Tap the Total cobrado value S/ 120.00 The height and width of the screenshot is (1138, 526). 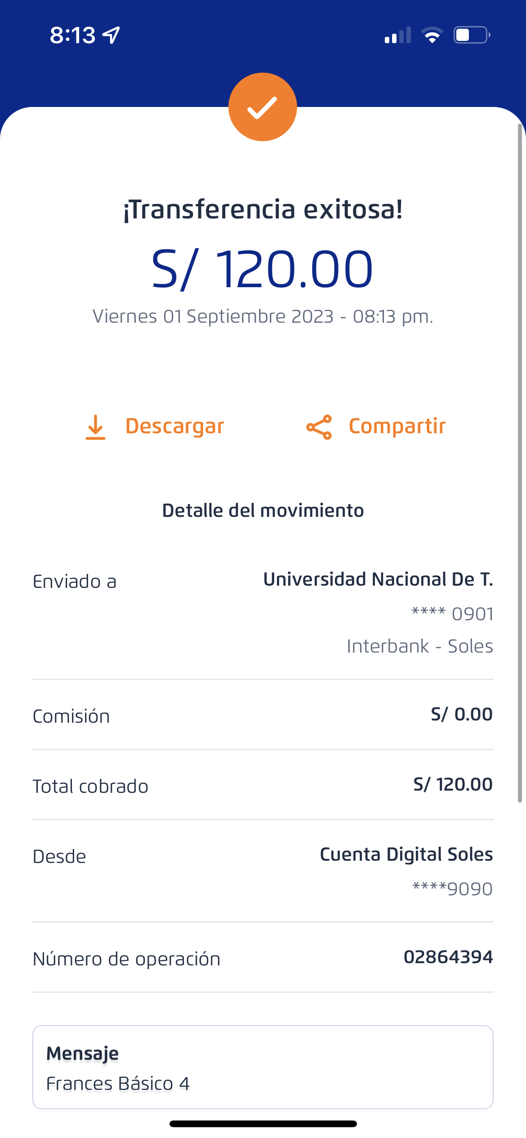click(x=453, y=784)
